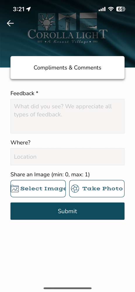Image resolution: width=135 pixels, height=292 pixels.
Task: Click the picture folder icon on Select Image
Action: point(15,188)
